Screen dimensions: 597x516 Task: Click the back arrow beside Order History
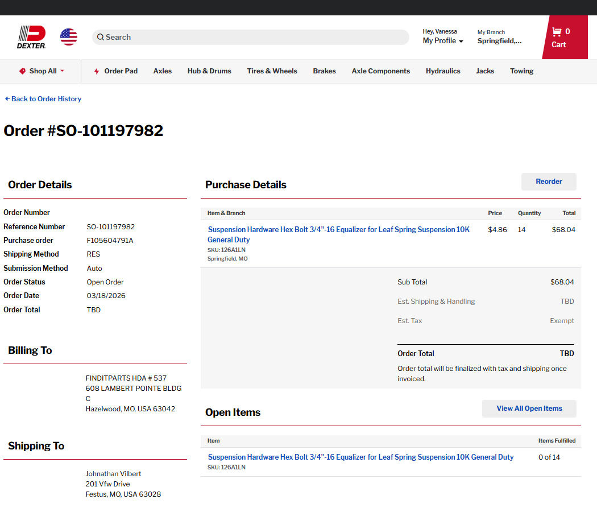[x=7, y=98]
